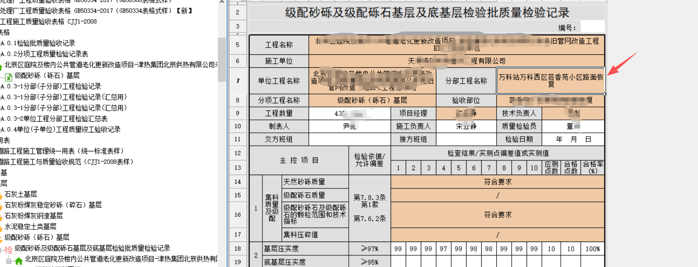Click the red 检 icon in tree
Image resolution: width=698 pixels, height=267 pixels.
tap(9, 249)
